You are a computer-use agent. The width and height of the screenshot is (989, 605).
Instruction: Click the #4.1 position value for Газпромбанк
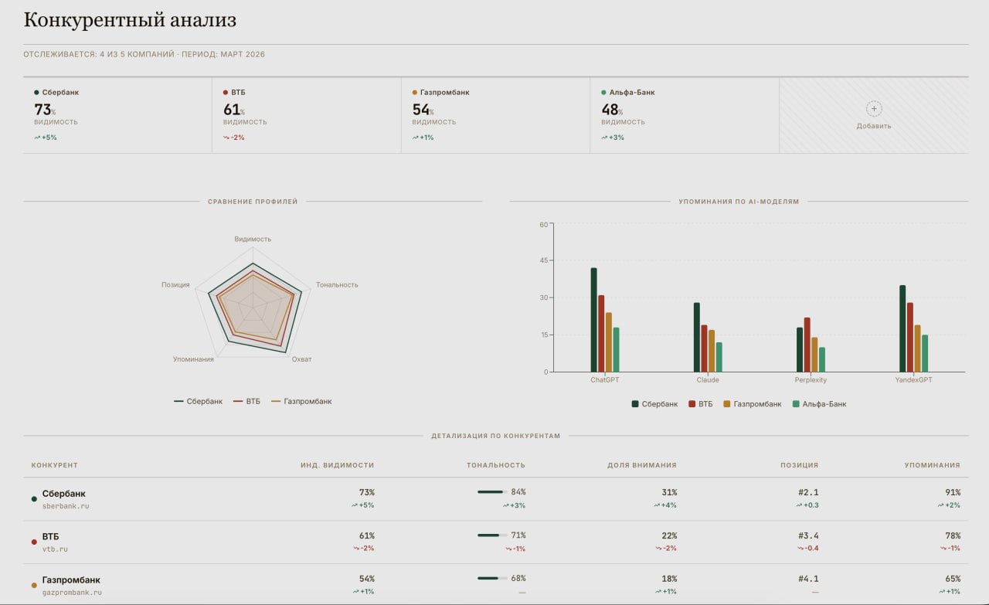(x=808, y=579)
